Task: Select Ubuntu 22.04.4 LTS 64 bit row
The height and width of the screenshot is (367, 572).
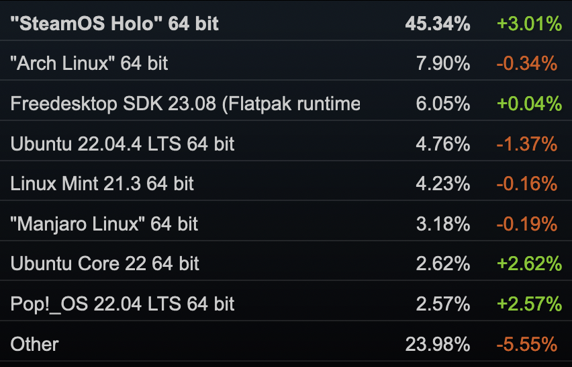Action: pyautogui.click(x=286, y=144)
